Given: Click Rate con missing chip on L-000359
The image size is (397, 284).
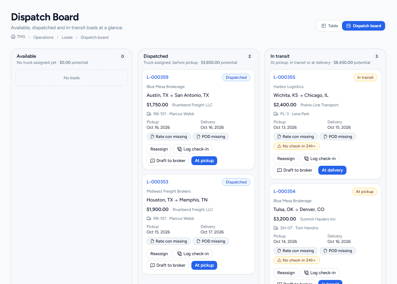Looking at the screenshot, I should click(x=169, y=137).
